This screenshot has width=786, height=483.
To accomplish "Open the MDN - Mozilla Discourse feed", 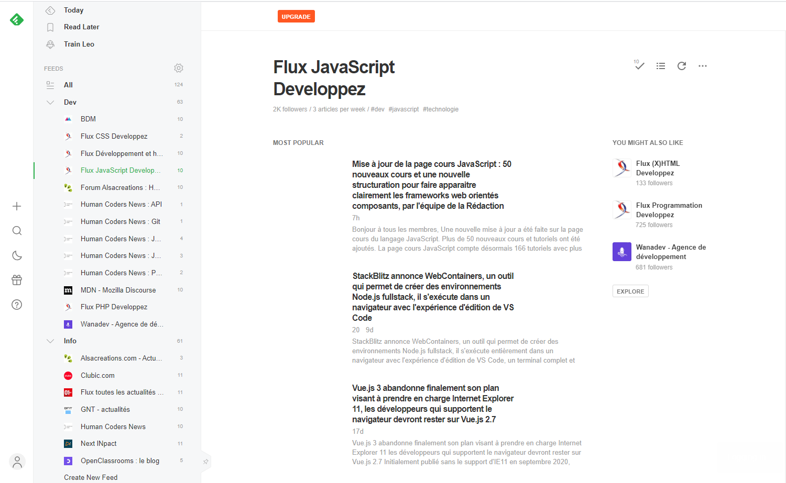I will pyautogui.click(x=118, y=290).
